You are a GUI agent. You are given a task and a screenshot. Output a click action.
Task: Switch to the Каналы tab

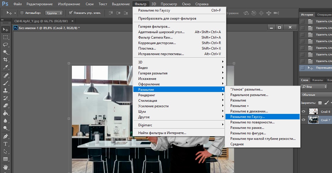coord(318,80)
